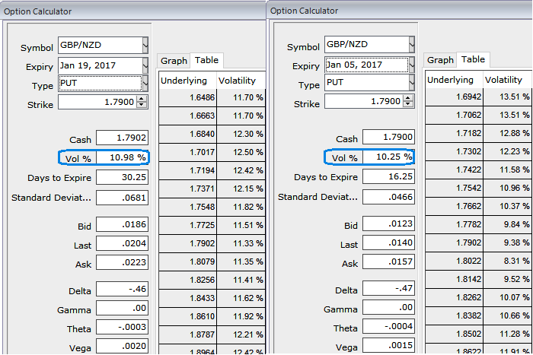Select volatility 12.50 % cell
The width and height of the screenshot is (533, 355).
pyautogui.click(x=241, y=152)
